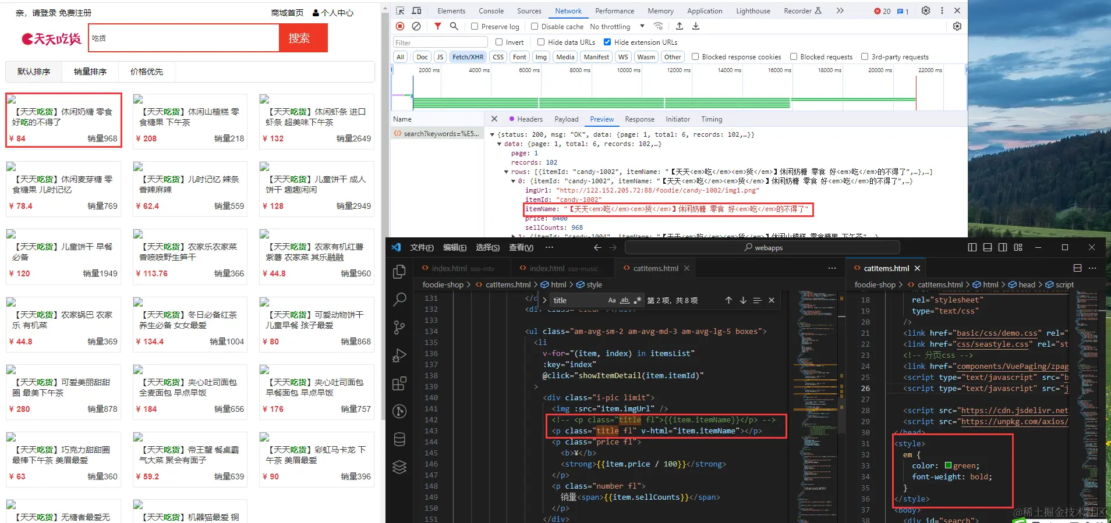The height and width of the screenshot is (523, 1111).
Task: Split the right editor group
Action: click(x=1077, y=268)
